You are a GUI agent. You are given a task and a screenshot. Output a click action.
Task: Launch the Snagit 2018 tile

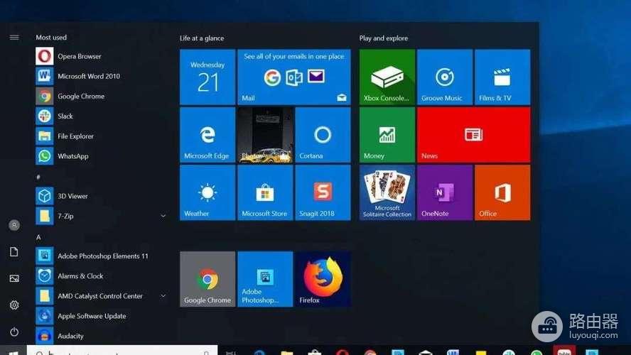(323, 192)
